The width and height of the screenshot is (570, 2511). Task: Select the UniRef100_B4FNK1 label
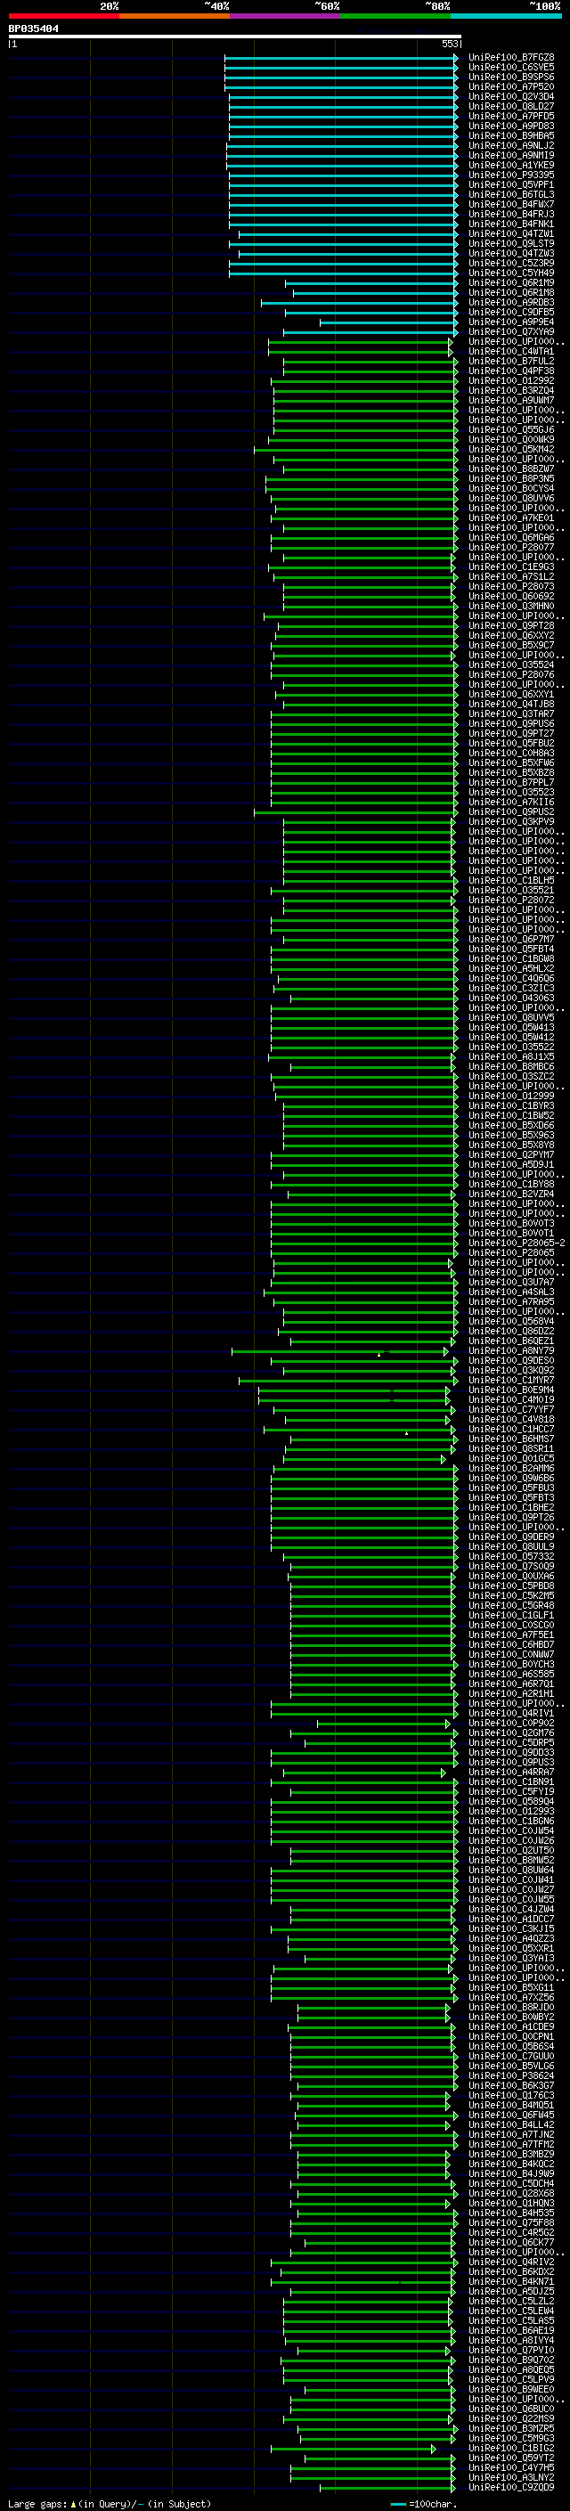pyautogui.click(x=510, y=224)
